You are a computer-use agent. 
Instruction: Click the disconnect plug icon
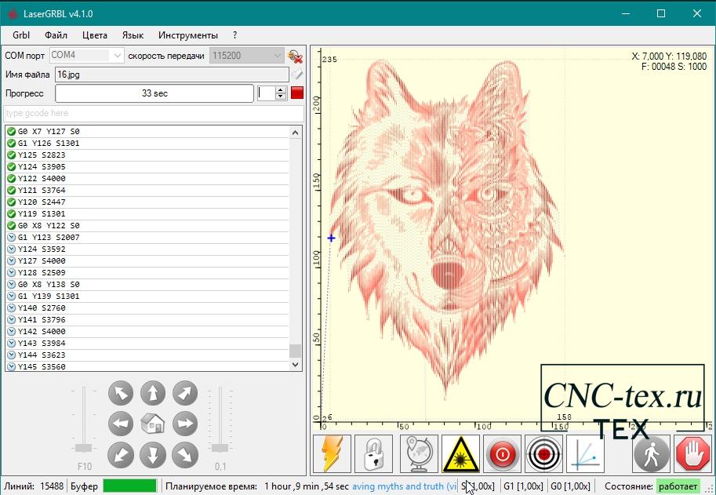point(296,56)
